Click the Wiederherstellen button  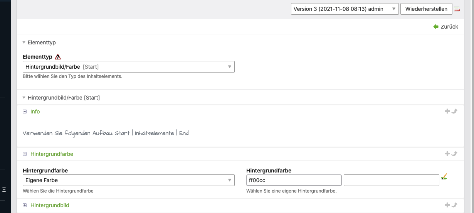(x=426, y=9)
